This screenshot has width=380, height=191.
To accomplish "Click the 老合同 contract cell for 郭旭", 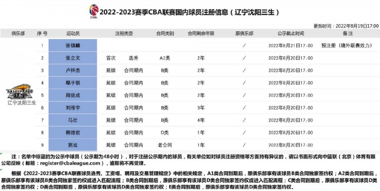I will coord(165,145).
